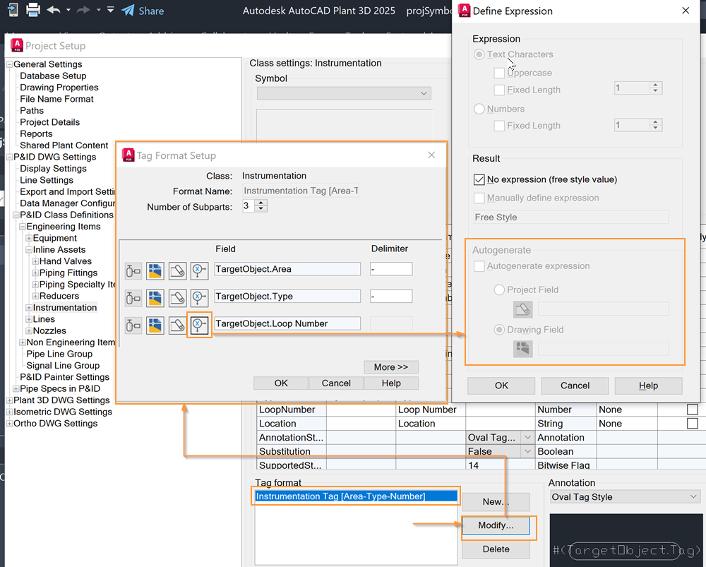Click drawing properties icon in TargetObject.Area row
Viewport: 706px width, 567px height.
(155, 271)
